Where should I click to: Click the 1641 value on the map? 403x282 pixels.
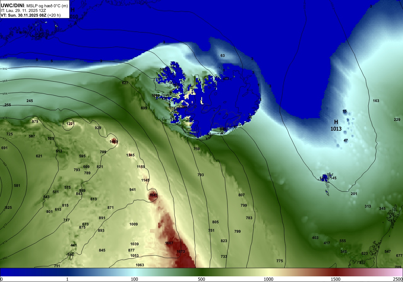(x=153, y=195)
